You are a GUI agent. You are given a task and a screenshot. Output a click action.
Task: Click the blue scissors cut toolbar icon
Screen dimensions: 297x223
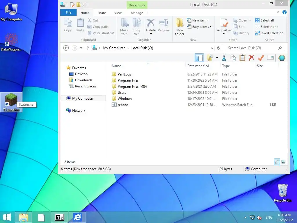click(224, 58)
